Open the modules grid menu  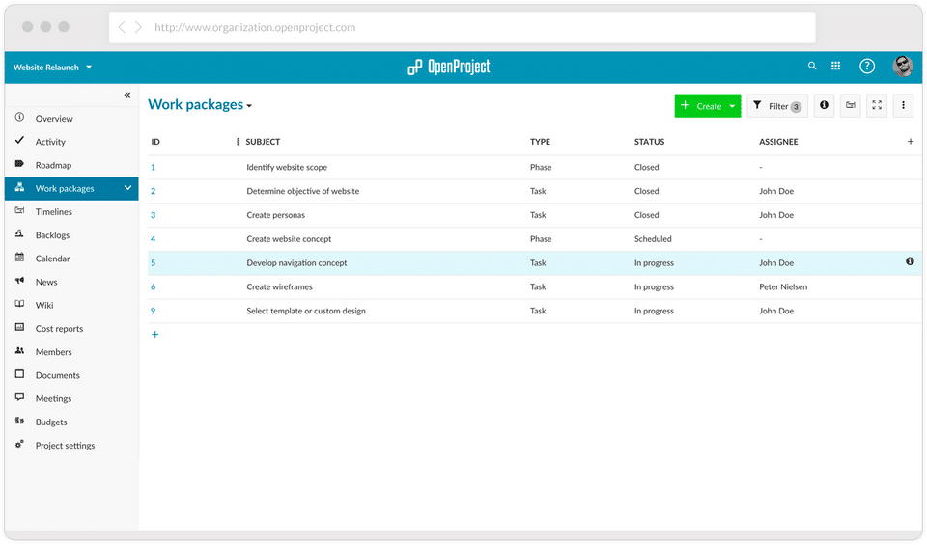[836, 67]
